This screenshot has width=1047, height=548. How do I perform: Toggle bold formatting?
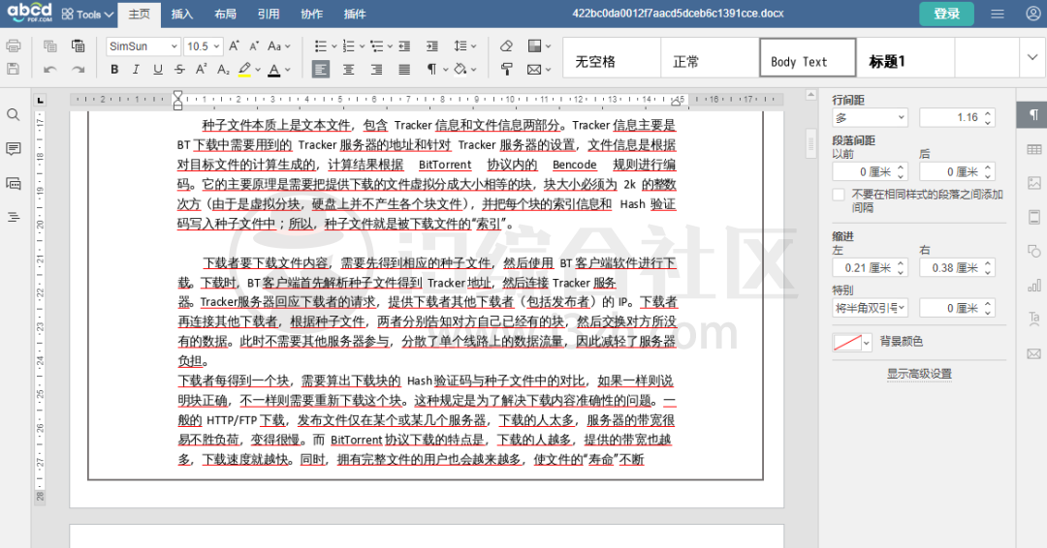(x=114, y=70)
